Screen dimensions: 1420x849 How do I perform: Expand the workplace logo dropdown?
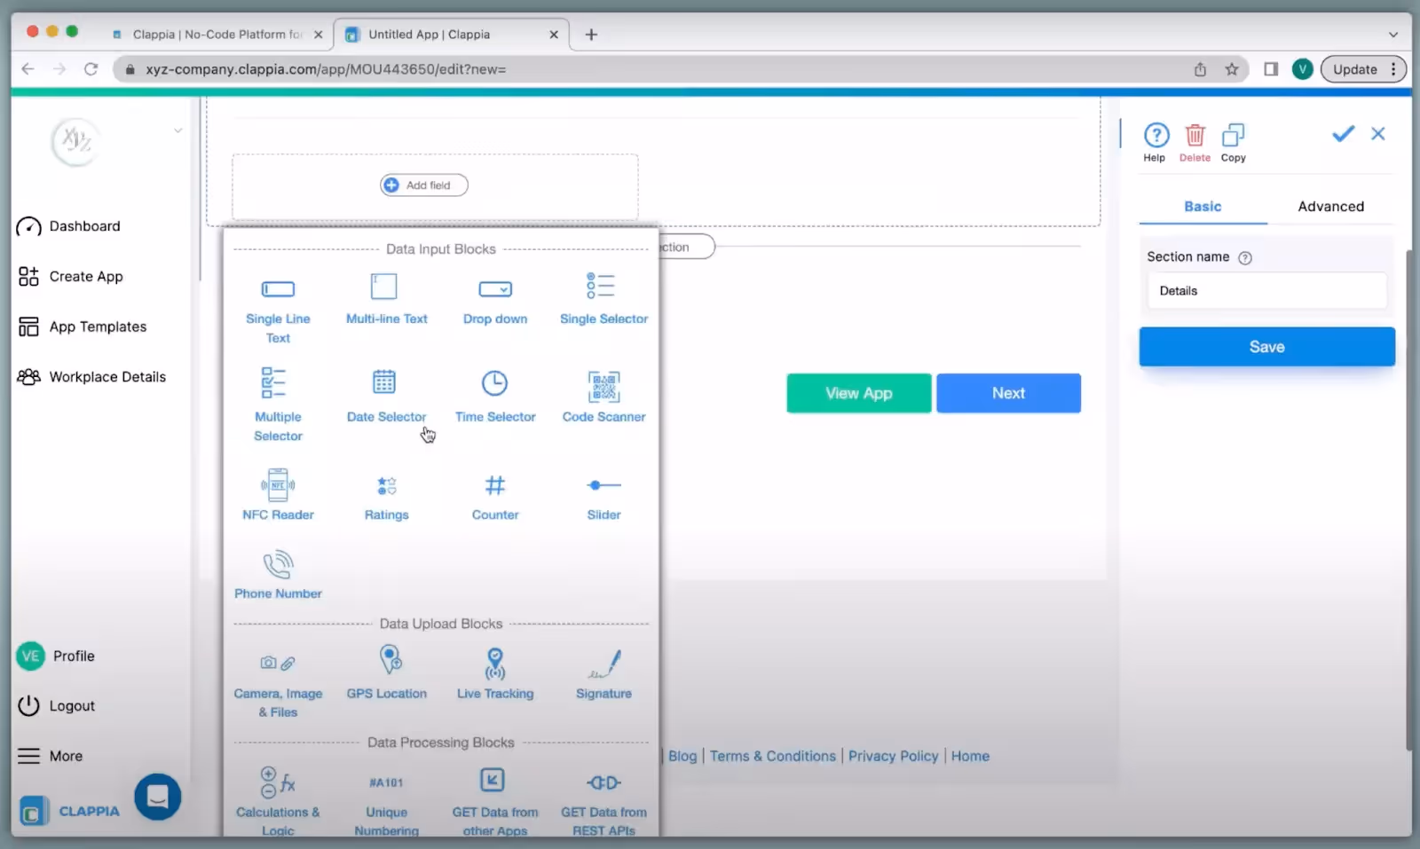click(x=177, y=130)
